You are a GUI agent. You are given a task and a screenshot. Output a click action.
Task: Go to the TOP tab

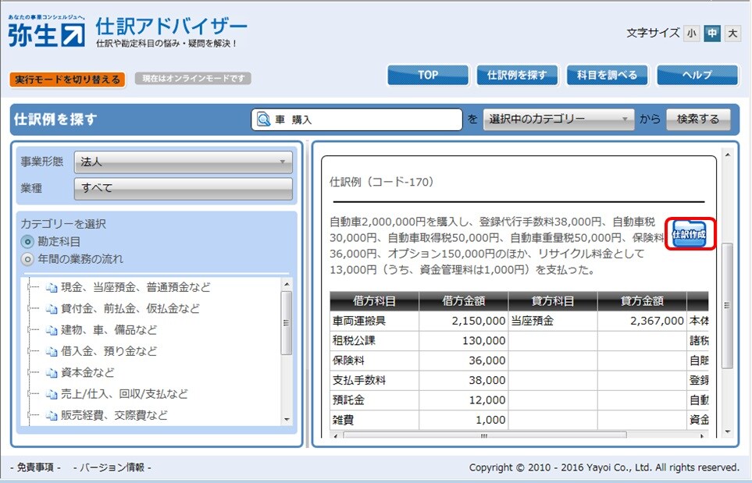point(427,75)
